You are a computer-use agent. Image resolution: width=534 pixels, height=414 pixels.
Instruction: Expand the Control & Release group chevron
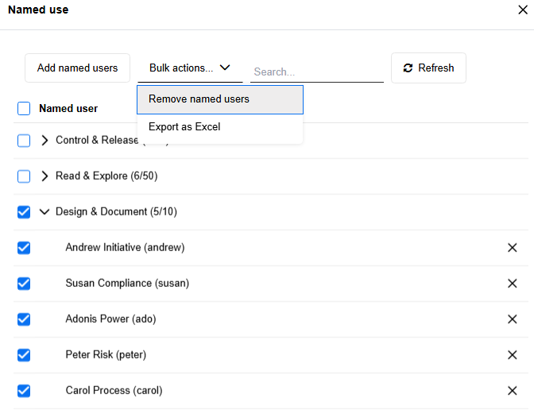click(x=44, y=141)
